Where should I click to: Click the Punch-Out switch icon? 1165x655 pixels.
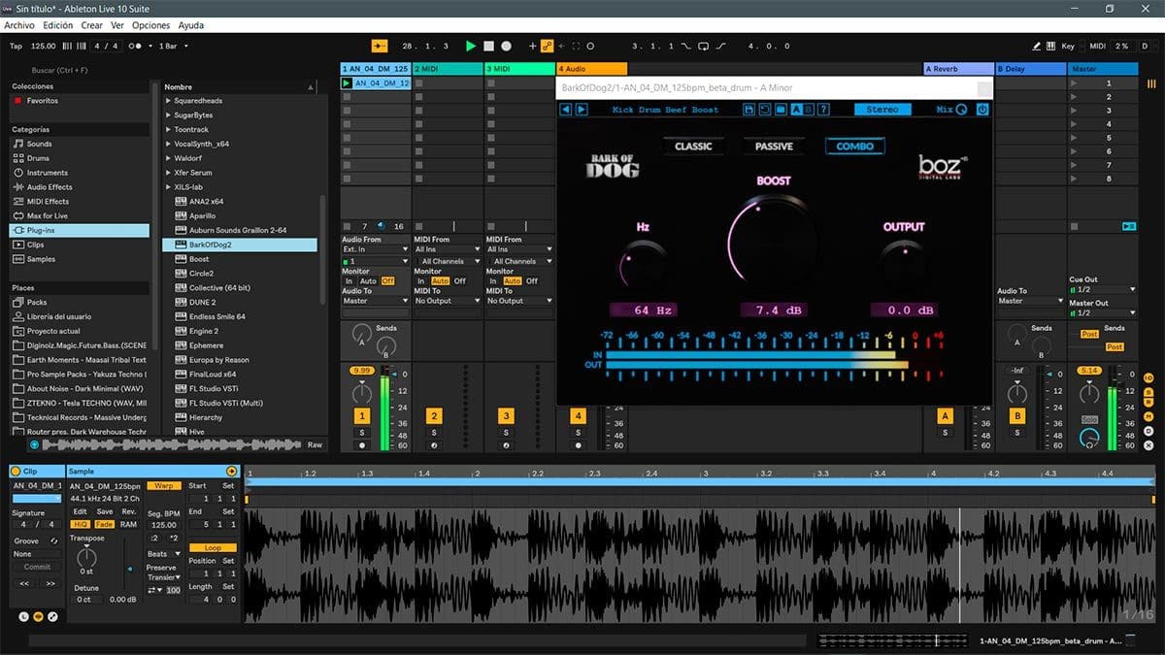[x=719, y=46]
